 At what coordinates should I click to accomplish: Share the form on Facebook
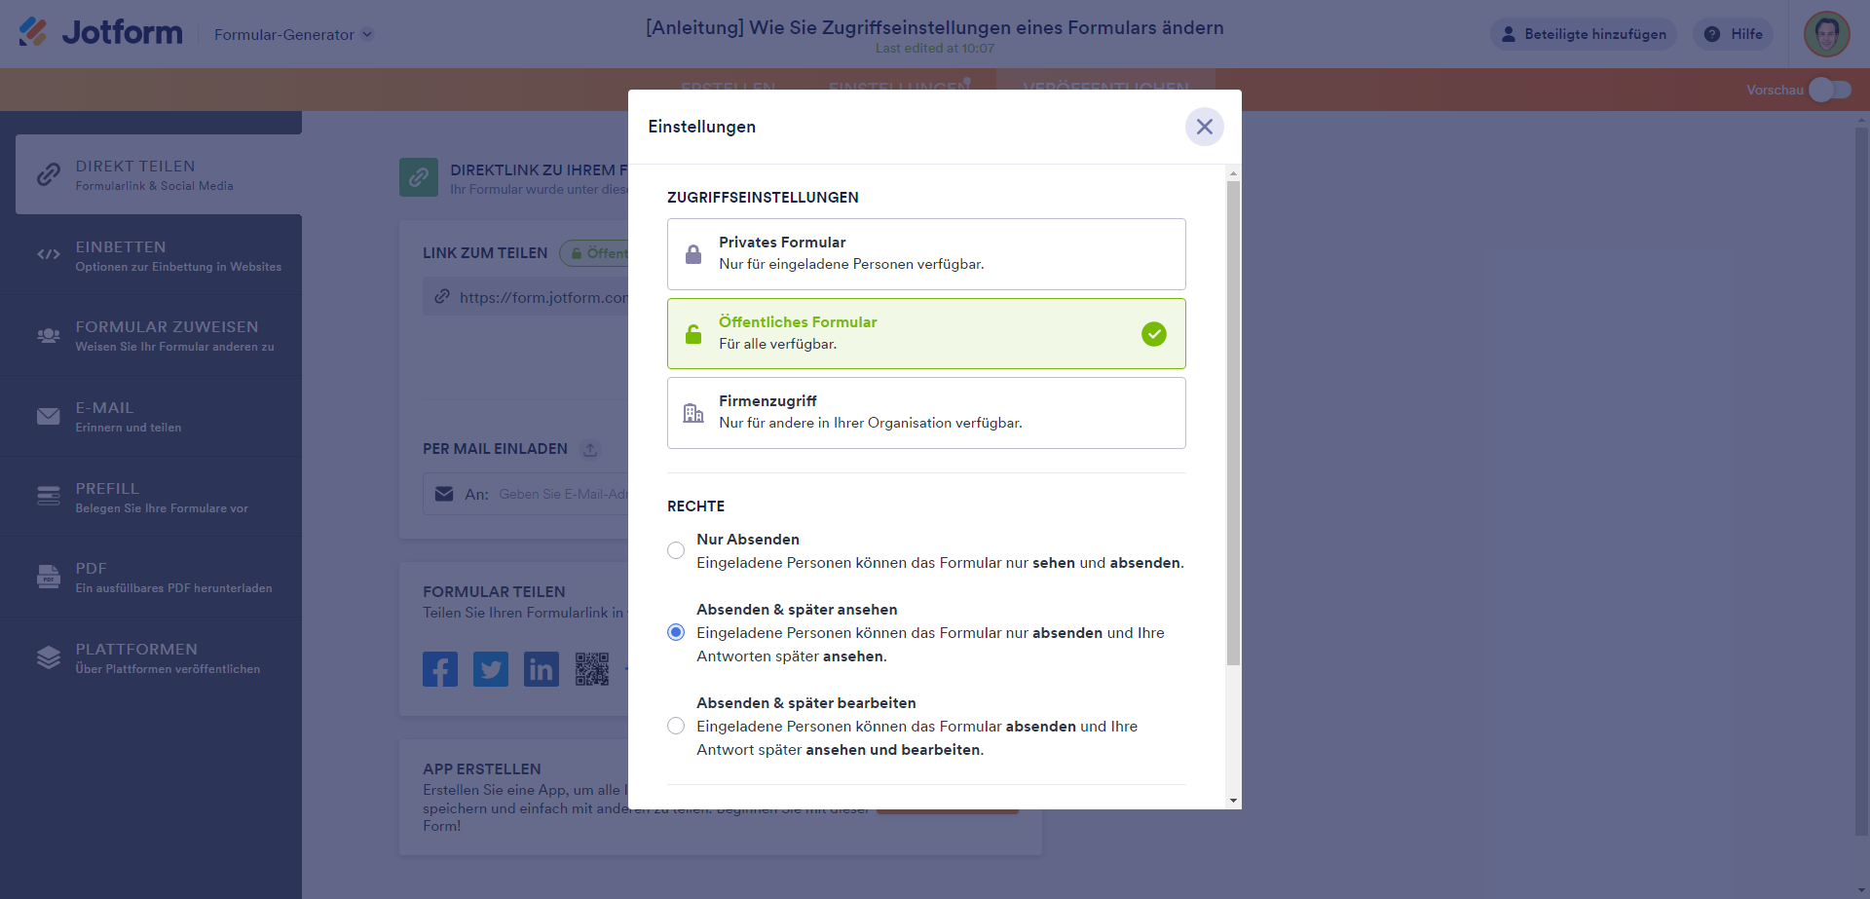[x=440, y=669]
